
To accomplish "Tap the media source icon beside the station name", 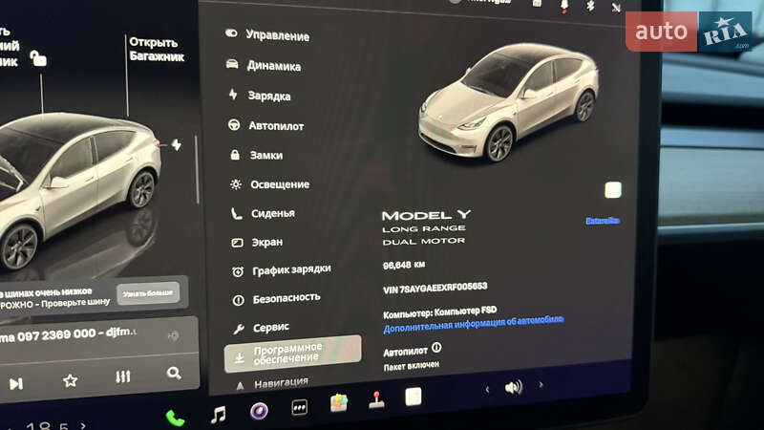I will click(x=173, y=335).
